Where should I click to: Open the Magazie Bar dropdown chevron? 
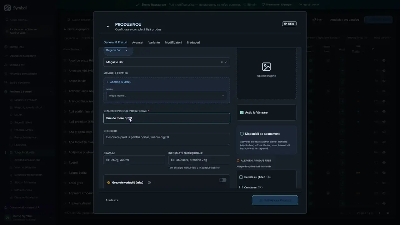[x=226, y=62]
